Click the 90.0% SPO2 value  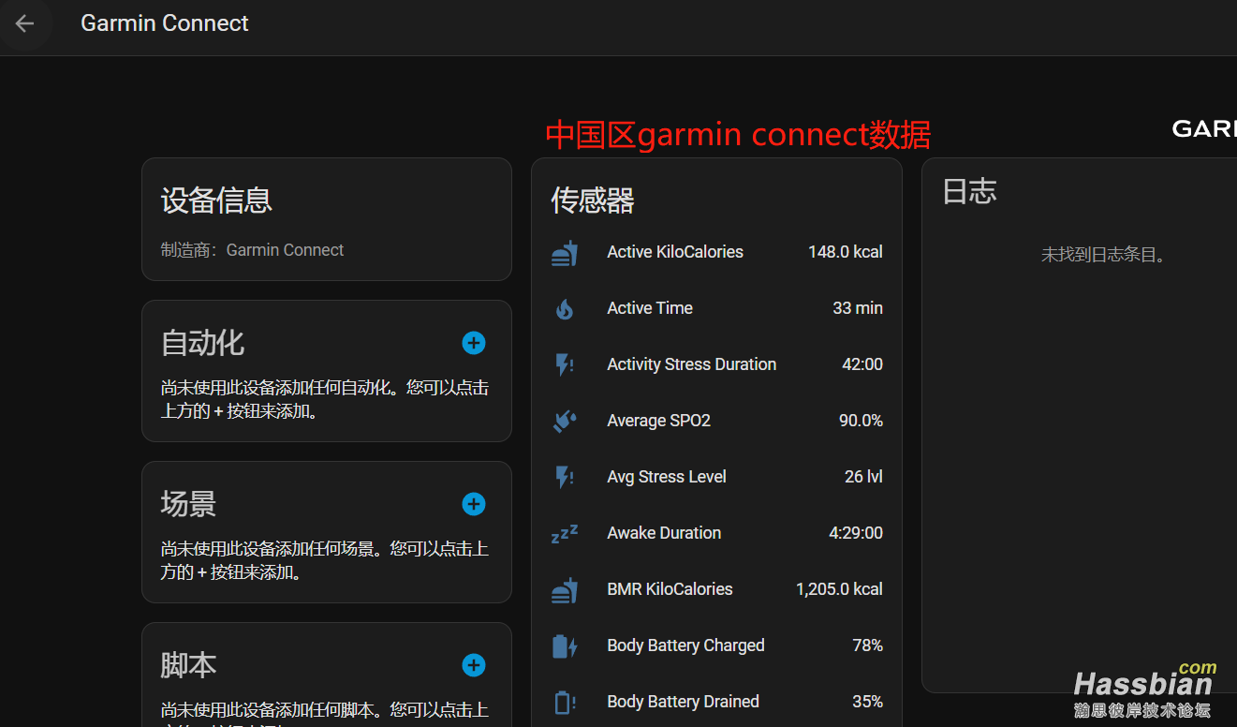861,421
